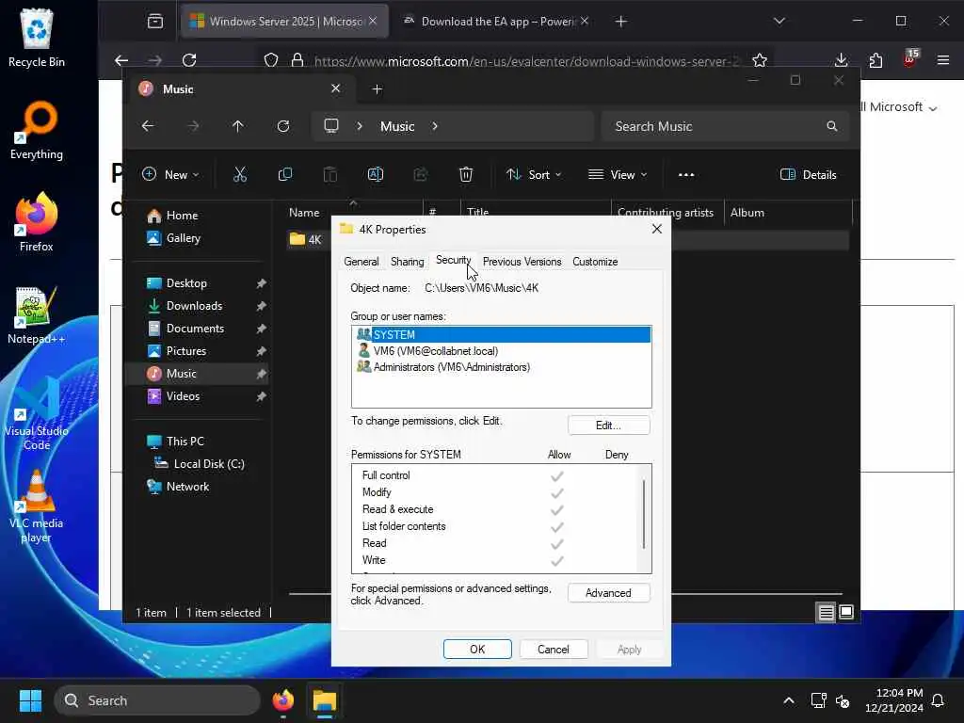Switch to details list view icon
964x723 pixels.
[826, 612]
